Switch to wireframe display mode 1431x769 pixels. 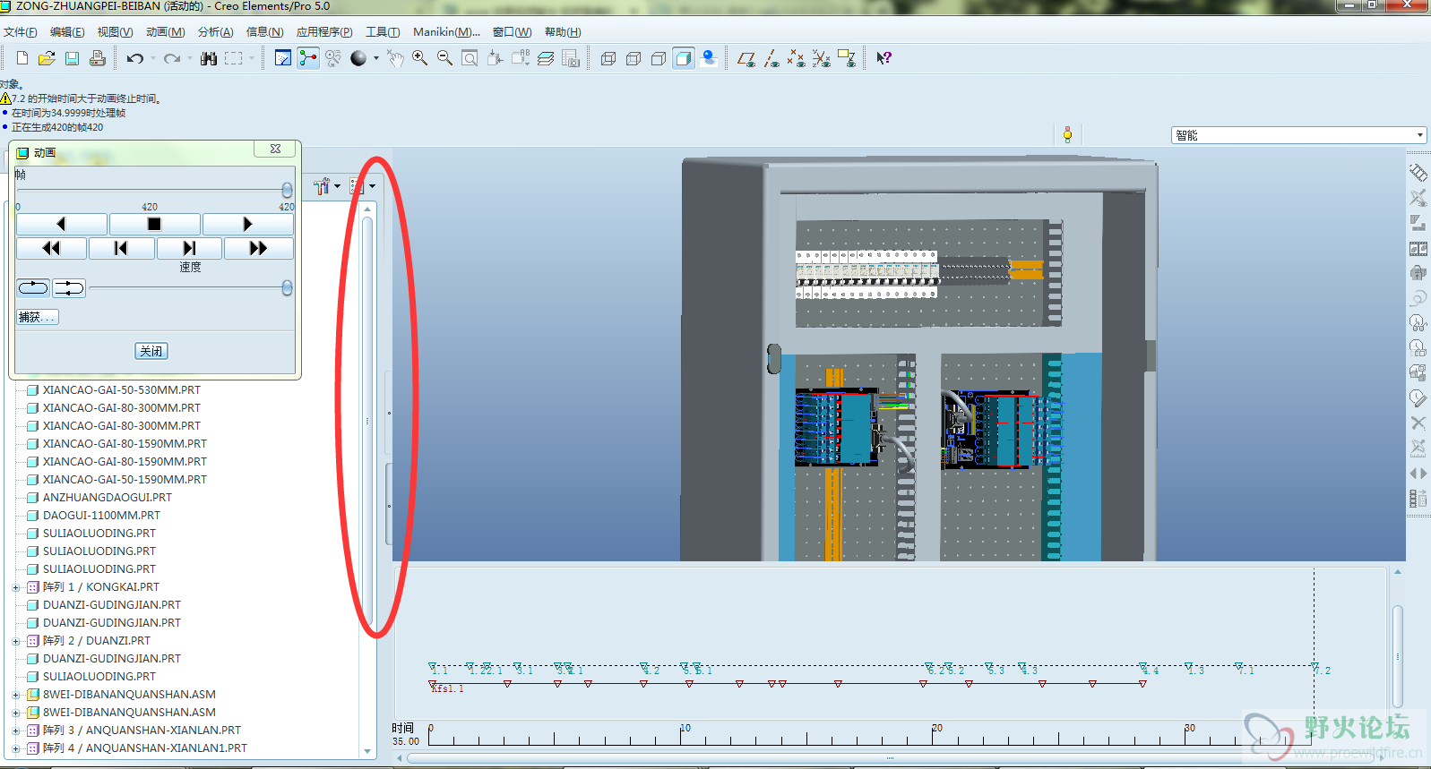(x=608, y=58)
